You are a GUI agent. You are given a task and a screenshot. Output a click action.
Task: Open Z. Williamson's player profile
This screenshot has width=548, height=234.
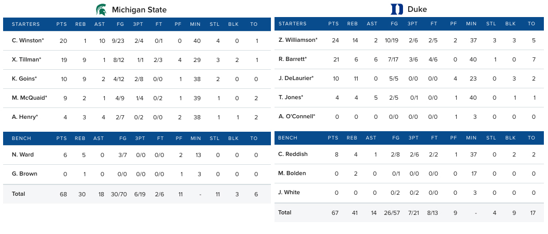(x=298, y=40)
